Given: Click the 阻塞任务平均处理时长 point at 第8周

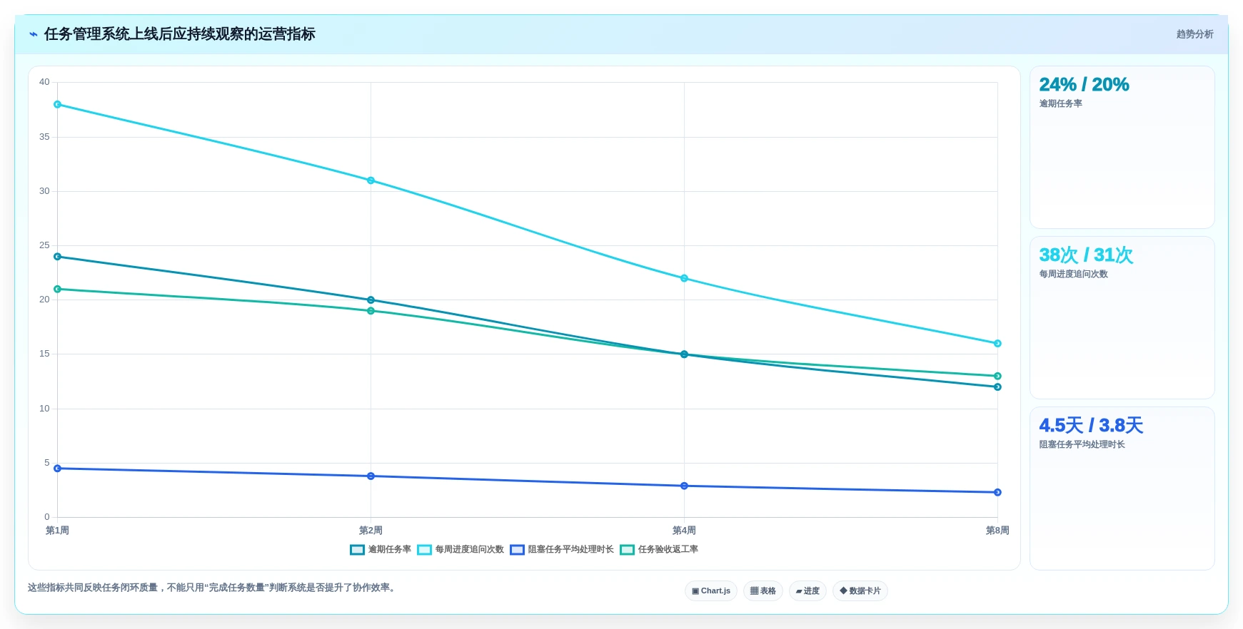Looking at the screenshot, I should (x=997, y=492).
